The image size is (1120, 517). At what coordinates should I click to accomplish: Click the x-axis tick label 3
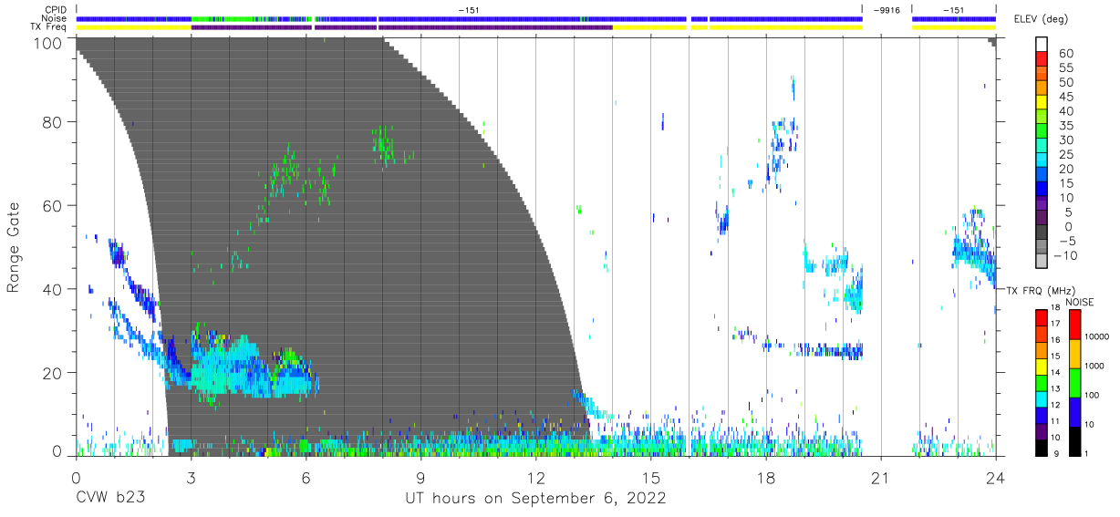click(x=192, y=478)
